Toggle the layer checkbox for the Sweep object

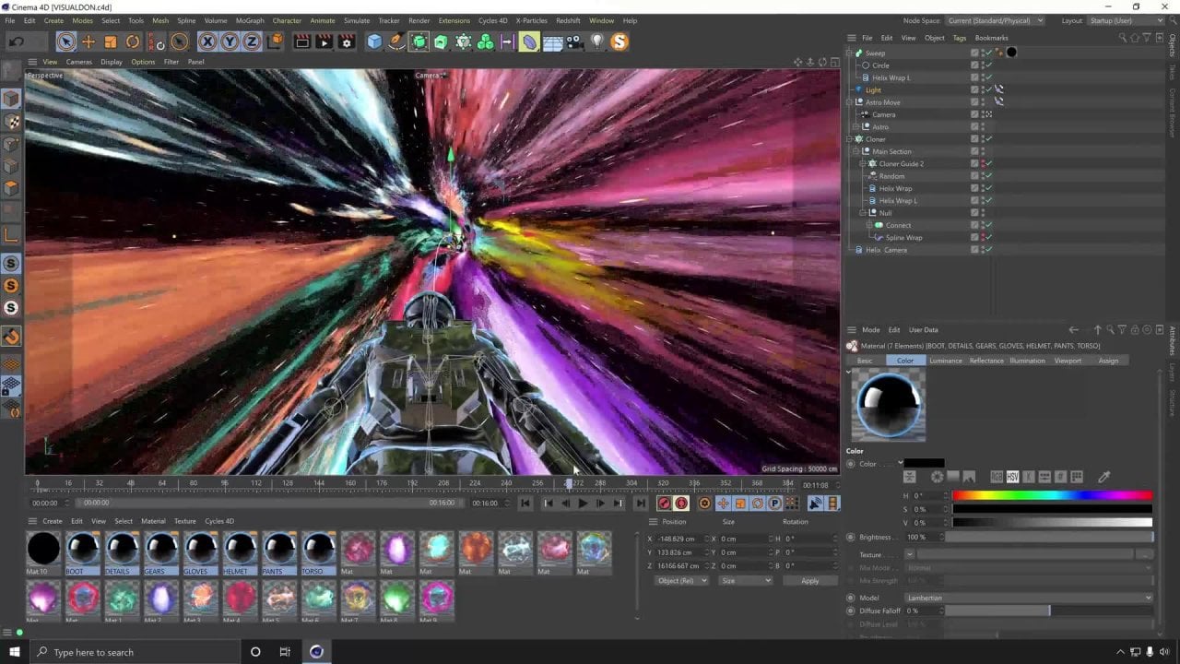click(974, 53)
